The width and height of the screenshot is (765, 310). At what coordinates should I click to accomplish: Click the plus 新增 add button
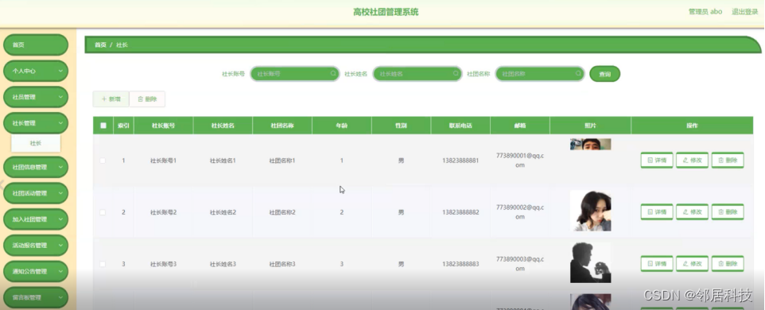coord(111,99)
